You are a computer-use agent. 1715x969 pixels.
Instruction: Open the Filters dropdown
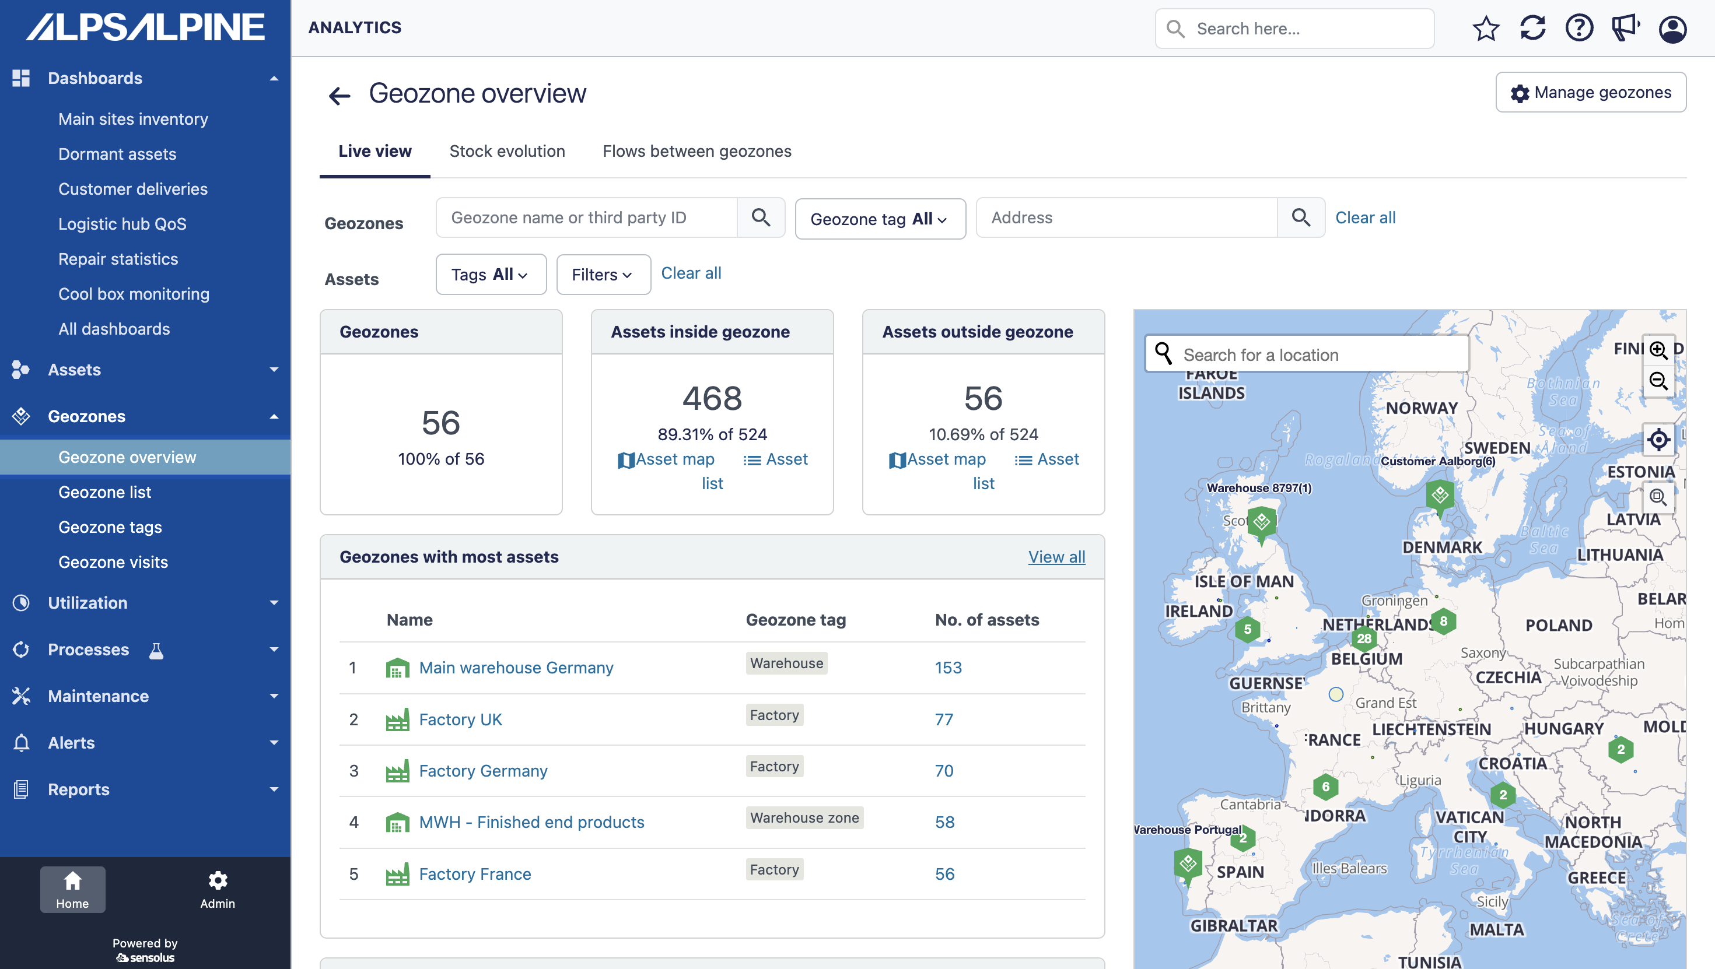[x=603, y=274]
